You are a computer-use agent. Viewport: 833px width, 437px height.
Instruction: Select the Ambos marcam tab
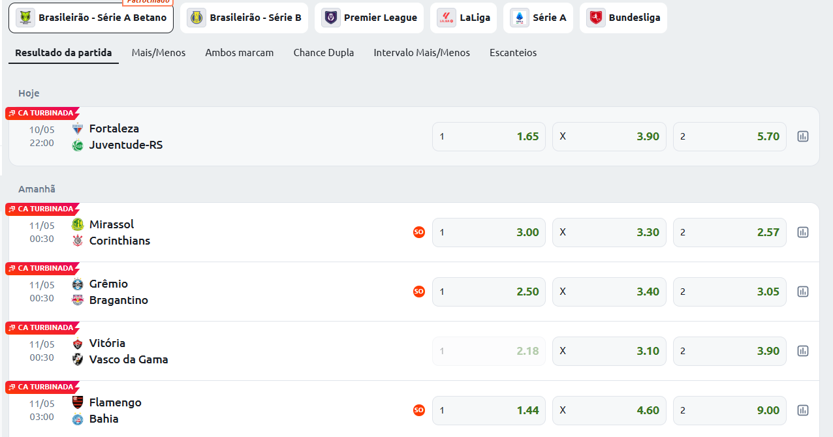(x=240, y=53)
